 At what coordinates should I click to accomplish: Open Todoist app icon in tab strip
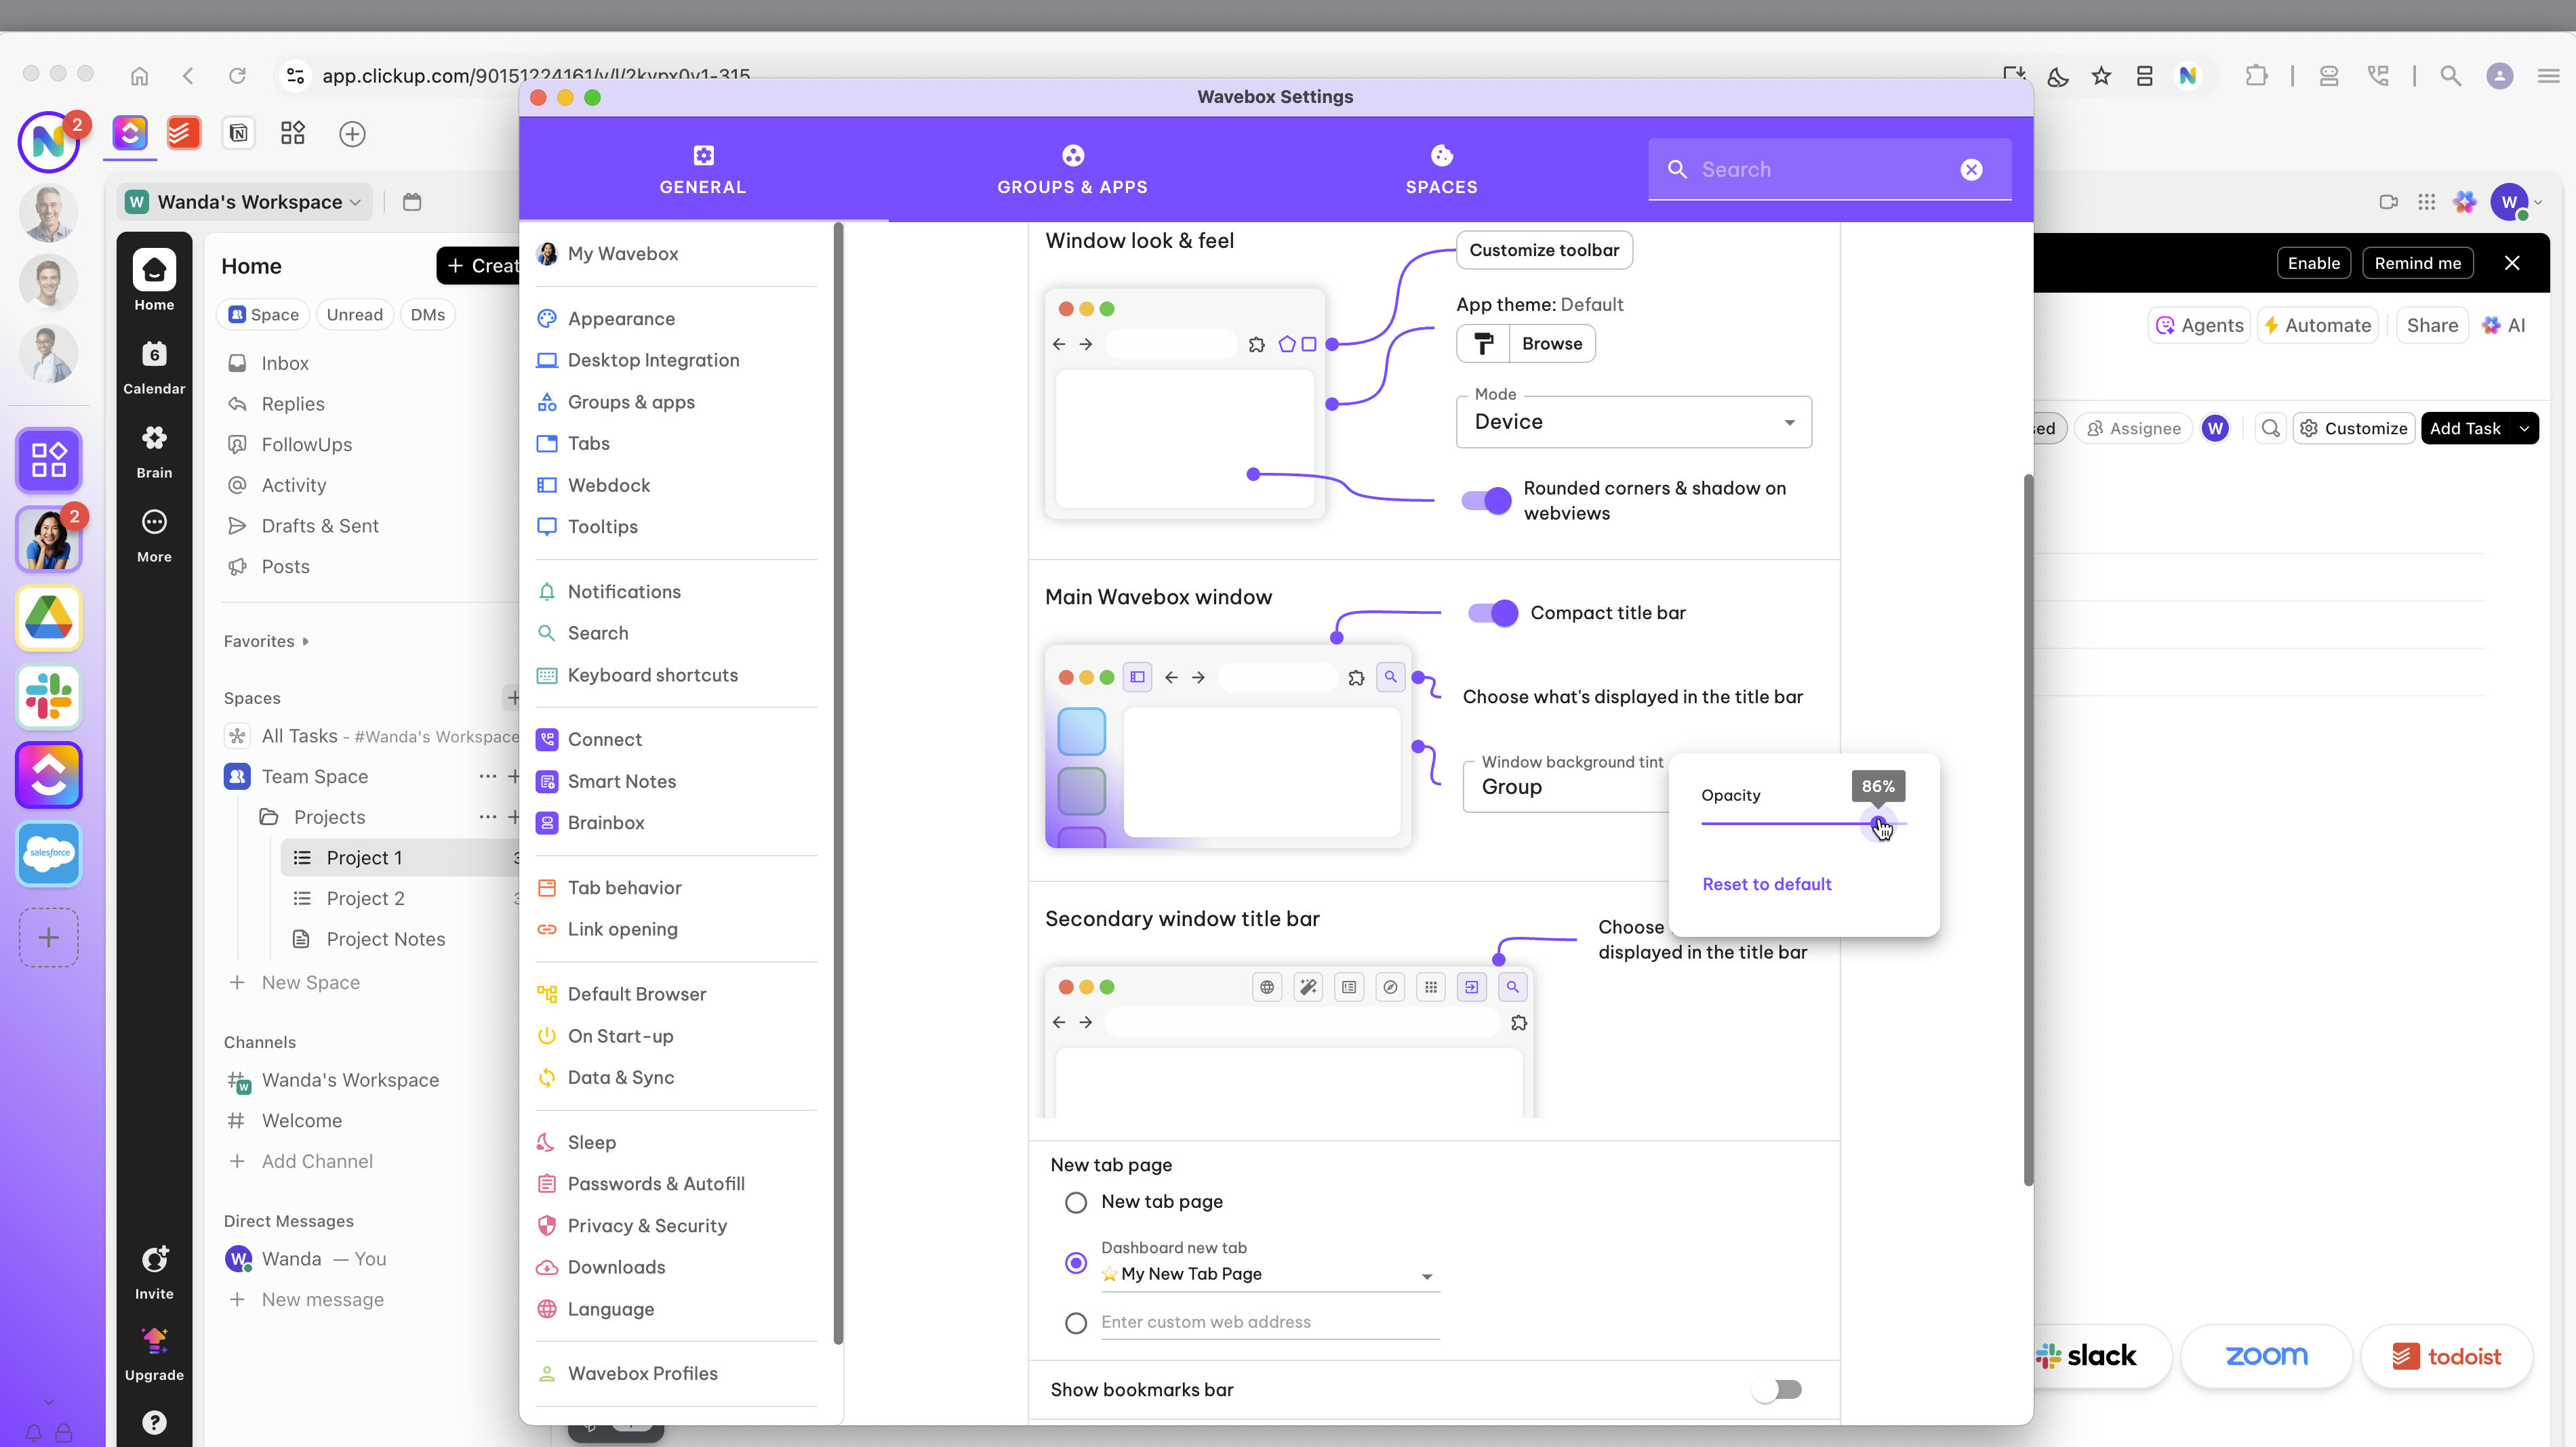[184, 133]
